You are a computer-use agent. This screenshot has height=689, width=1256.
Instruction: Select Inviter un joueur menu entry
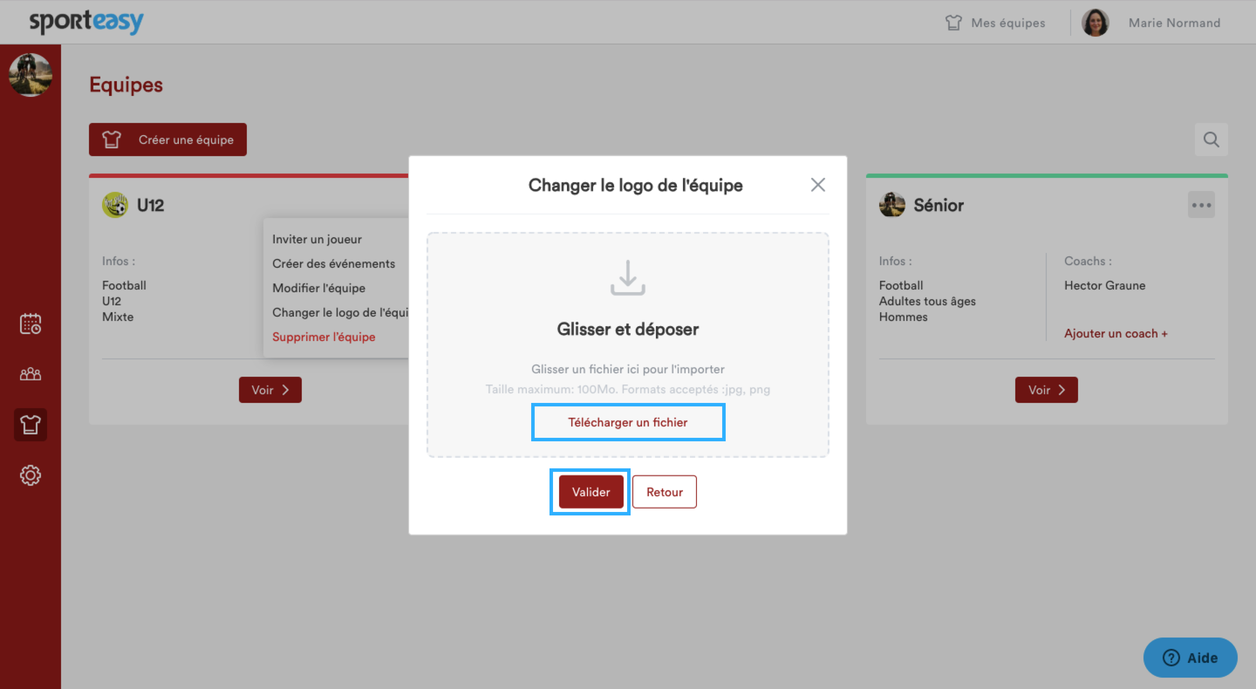point(317,239)
